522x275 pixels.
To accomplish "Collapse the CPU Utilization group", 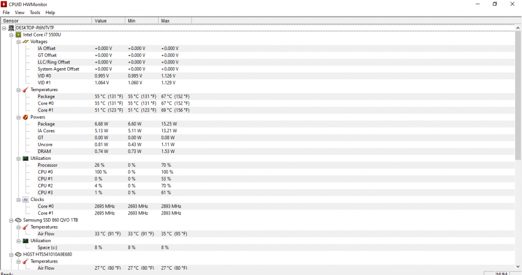I will click(19, 159).
